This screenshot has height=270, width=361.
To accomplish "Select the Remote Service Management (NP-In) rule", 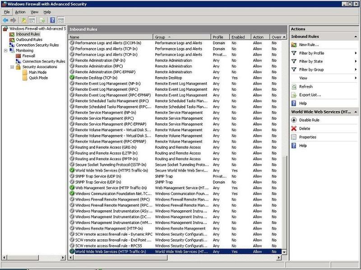I will (175, 112).
